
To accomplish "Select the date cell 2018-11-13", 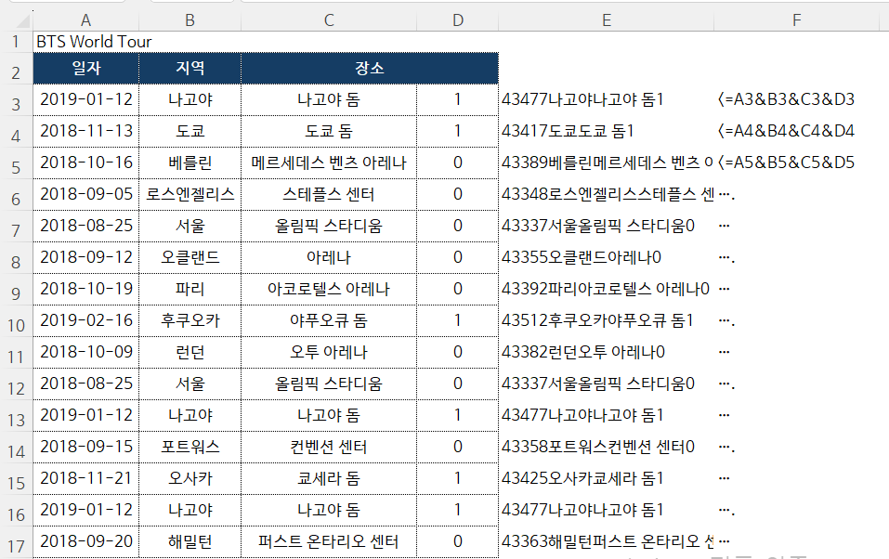I will pos(85,131).
